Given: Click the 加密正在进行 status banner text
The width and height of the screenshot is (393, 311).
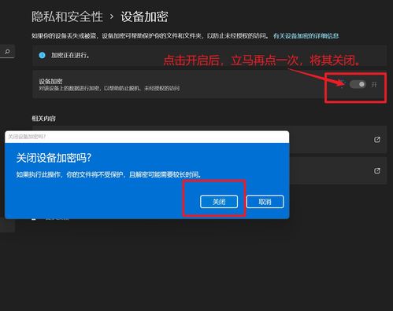Looking at the screenshot, I should pyautogui.click(x=70, y=55).
